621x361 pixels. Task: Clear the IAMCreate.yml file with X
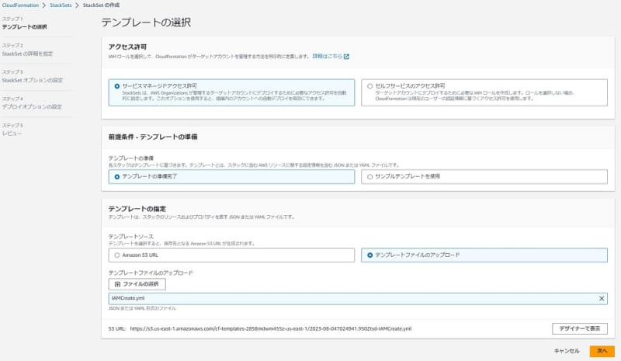pyautogui.click(x=601, y=298)
